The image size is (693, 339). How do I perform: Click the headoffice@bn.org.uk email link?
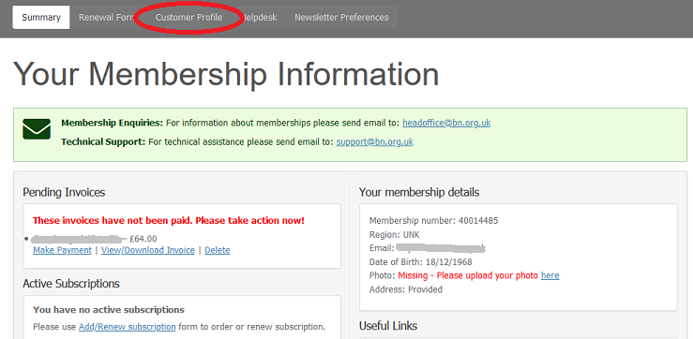(x=446, y=123)
